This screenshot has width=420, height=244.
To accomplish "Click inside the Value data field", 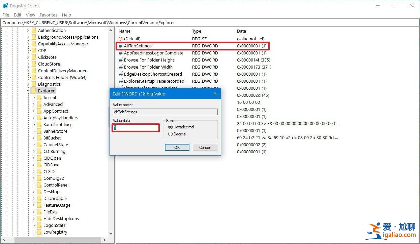I will click(x=136, y=128).
